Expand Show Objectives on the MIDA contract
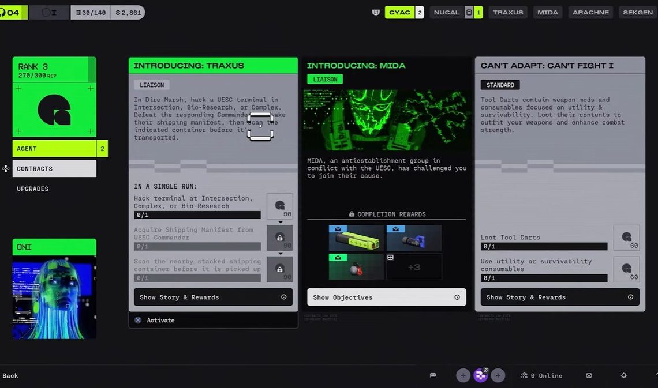Image resolution: width=658 pixels, height=388 pixels. [x=386, y=297]
